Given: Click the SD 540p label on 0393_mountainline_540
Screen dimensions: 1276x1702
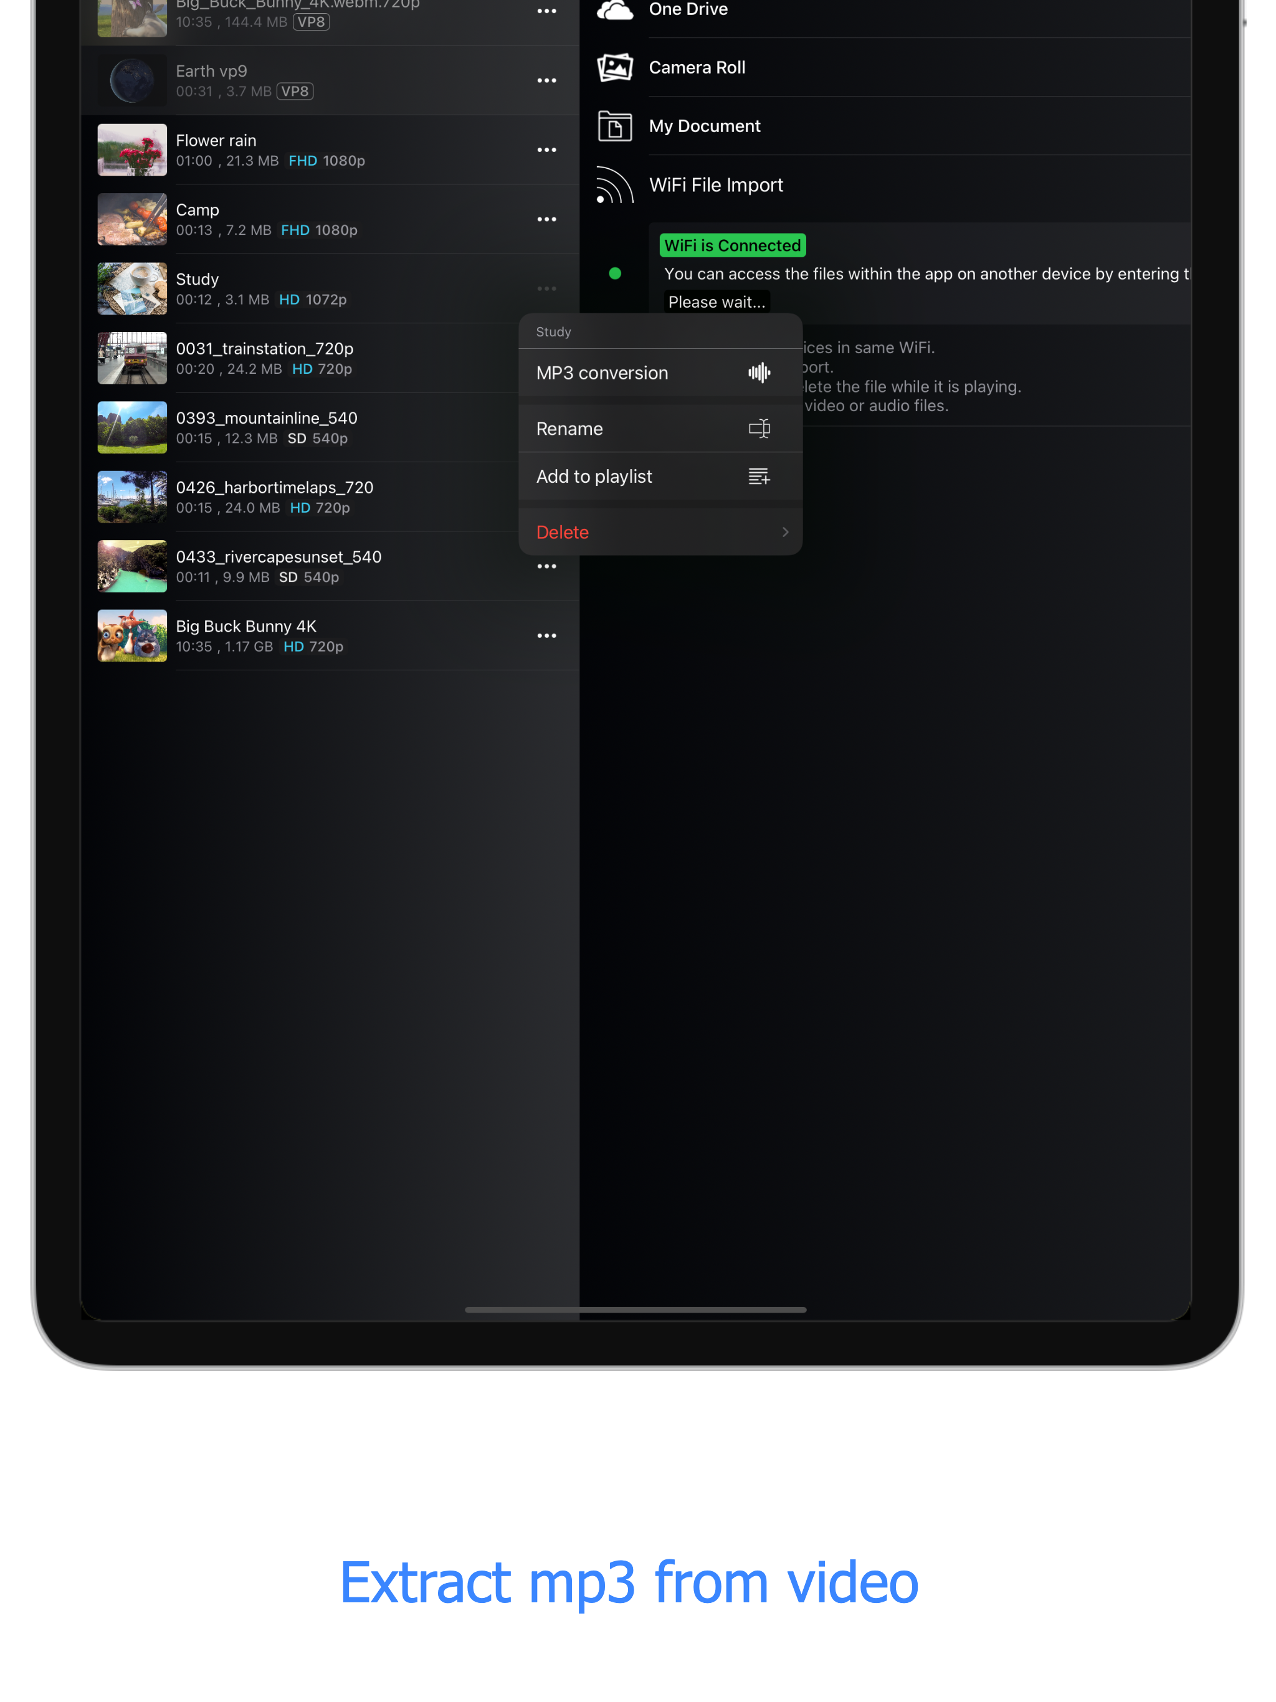Looking at the screenshot, I should [x=318, y=439].
